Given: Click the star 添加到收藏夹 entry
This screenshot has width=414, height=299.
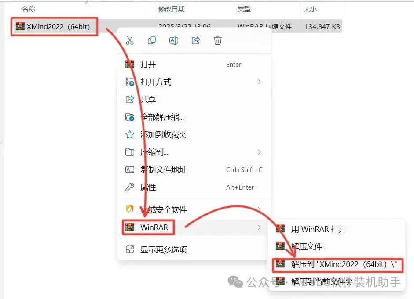Looking at the screenshot, I should click(x=194, y=135).
